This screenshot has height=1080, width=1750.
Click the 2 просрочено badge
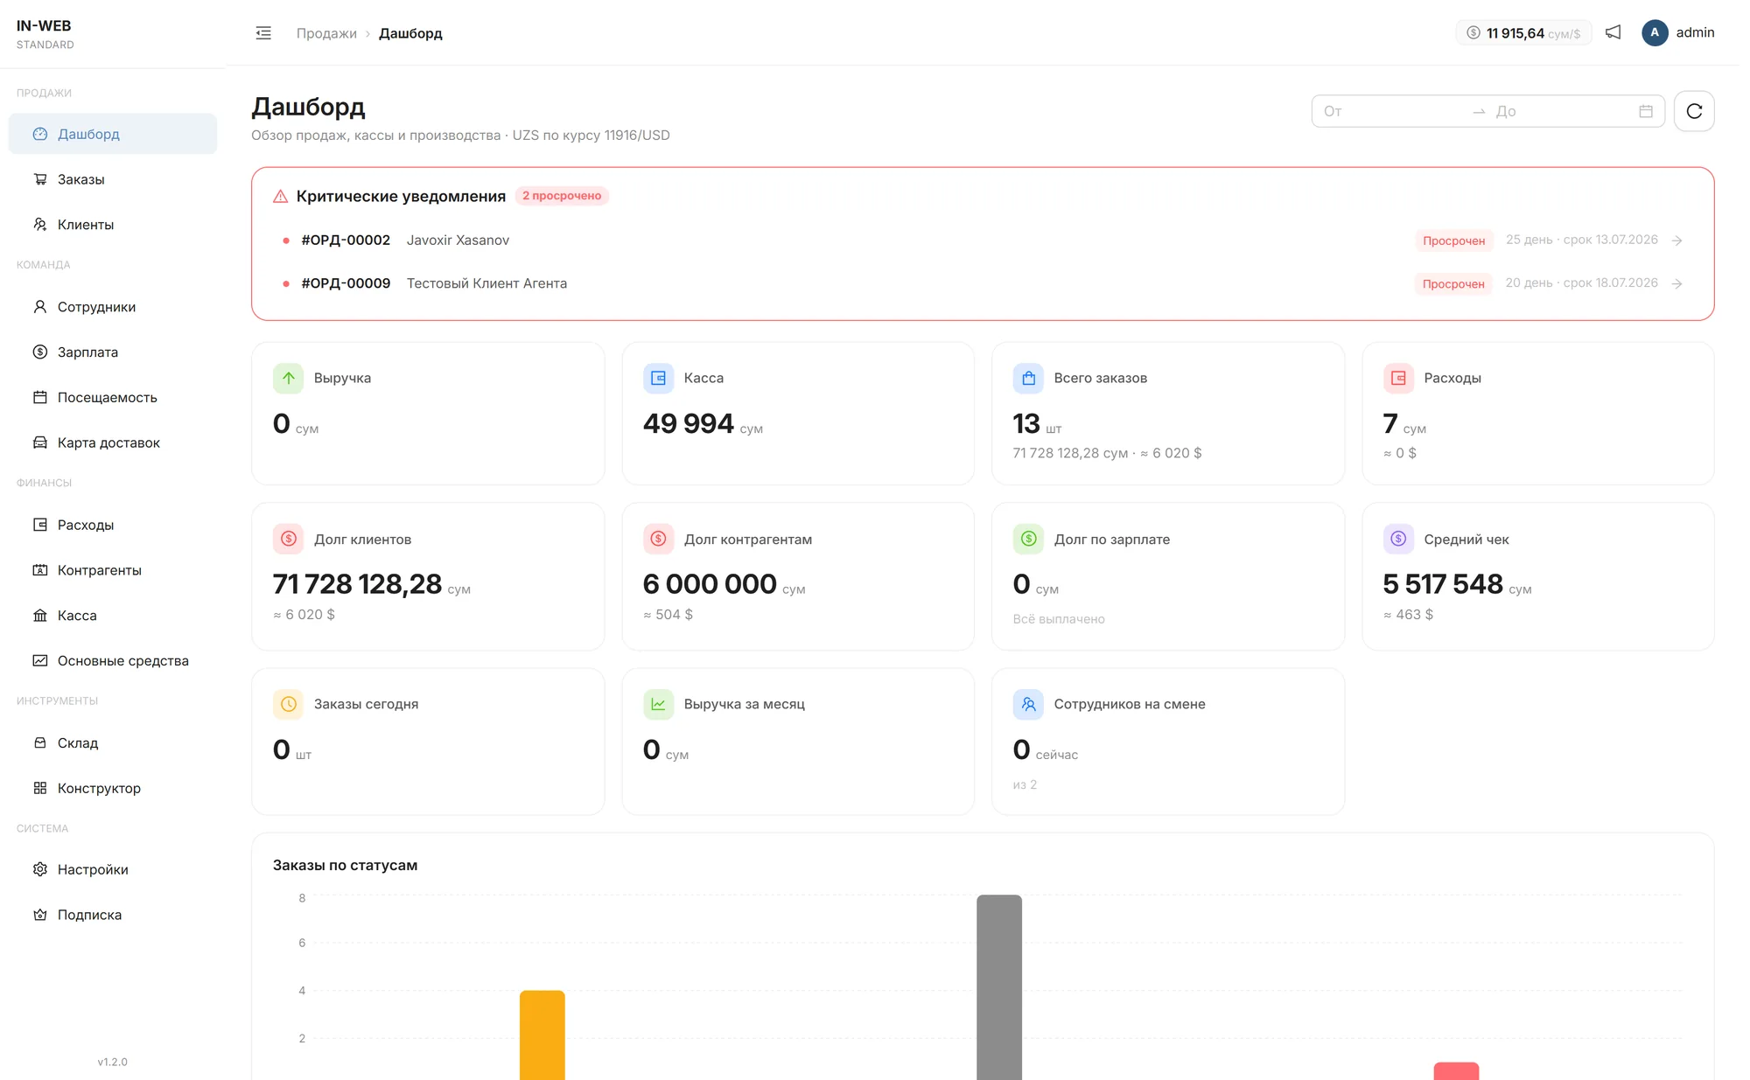click(562, 196)
